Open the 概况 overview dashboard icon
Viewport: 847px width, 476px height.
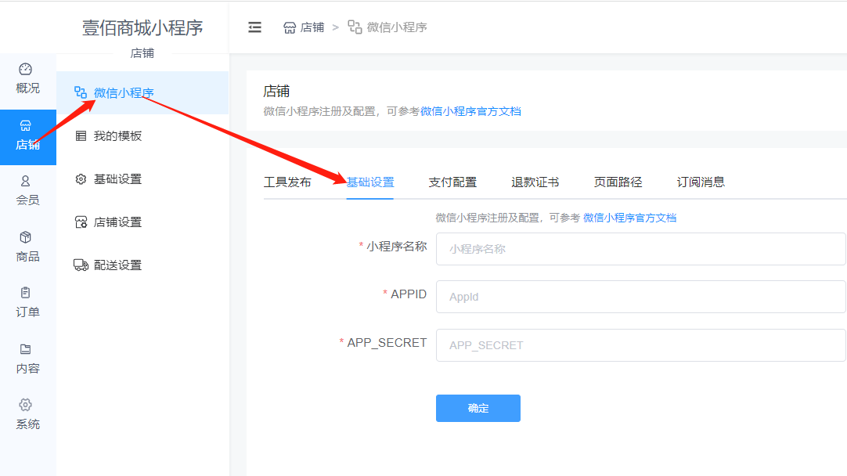25,69
